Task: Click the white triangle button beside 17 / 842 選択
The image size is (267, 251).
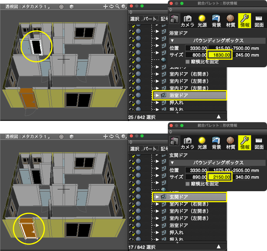Action: tap(219, 247)
